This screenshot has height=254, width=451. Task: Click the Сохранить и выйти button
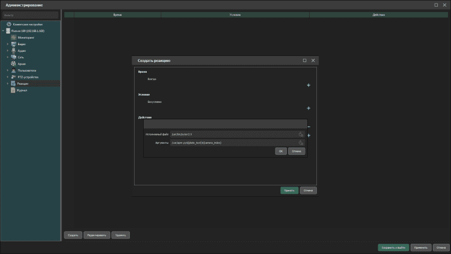point(393,247)
